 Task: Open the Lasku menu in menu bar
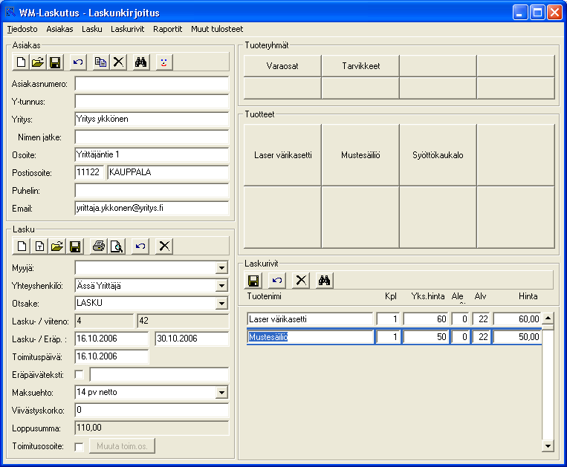[x=92, y=29]
